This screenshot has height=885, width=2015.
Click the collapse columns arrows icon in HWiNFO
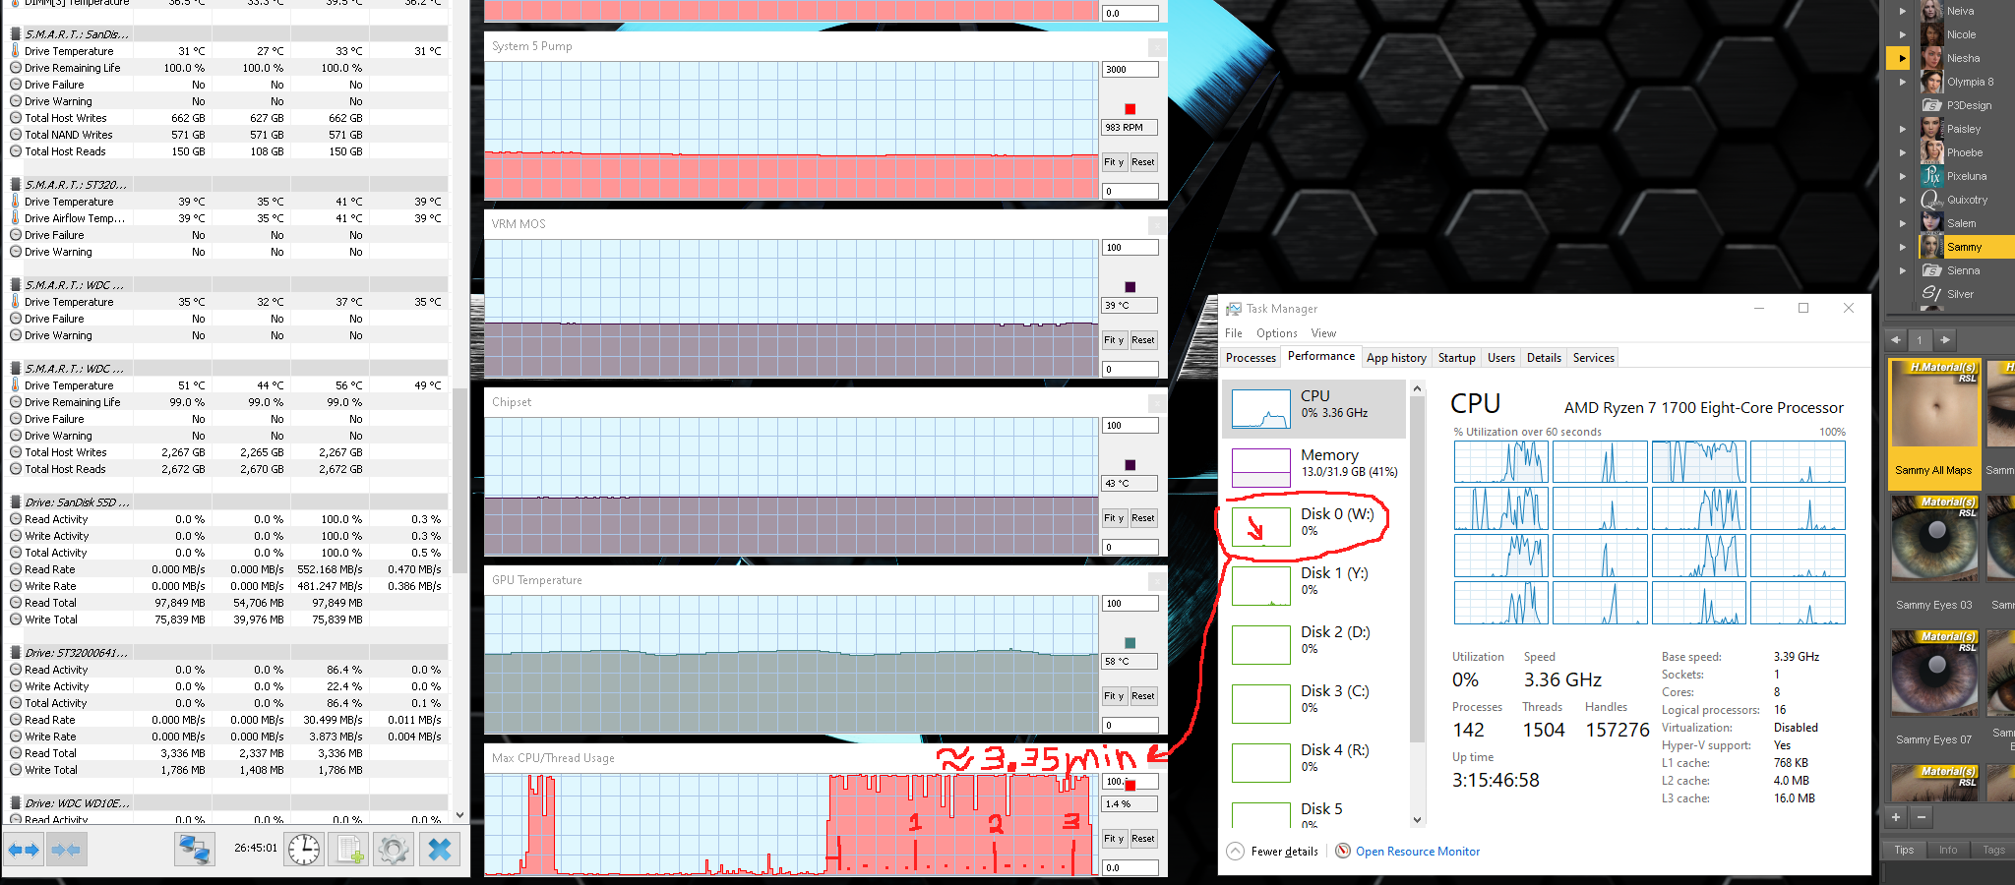66,850
